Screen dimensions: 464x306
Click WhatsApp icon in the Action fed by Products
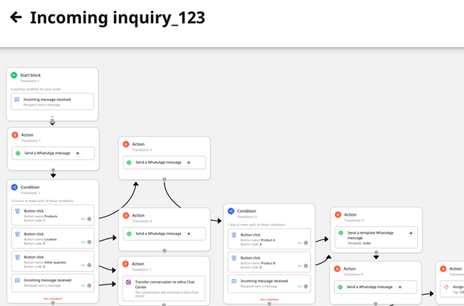click(x=129, y=163)
